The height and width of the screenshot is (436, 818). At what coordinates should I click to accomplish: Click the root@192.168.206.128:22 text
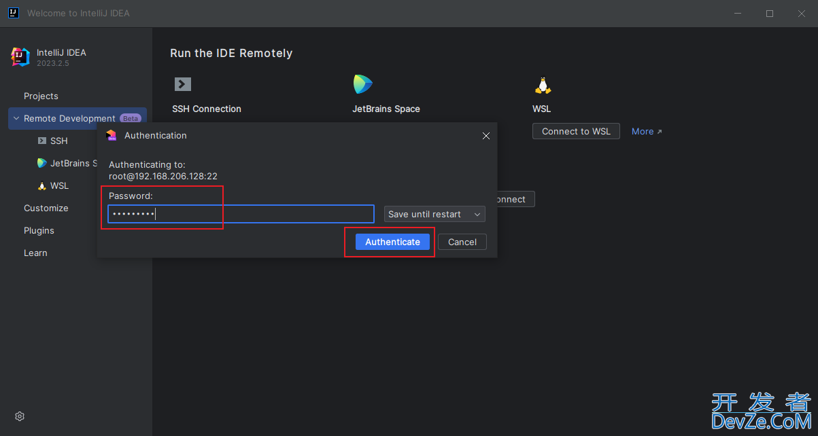coord(163,176)
